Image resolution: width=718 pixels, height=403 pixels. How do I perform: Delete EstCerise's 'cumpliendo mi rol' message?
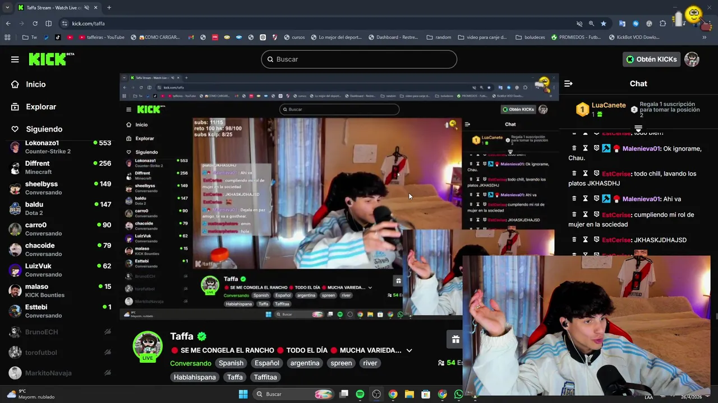574,214
